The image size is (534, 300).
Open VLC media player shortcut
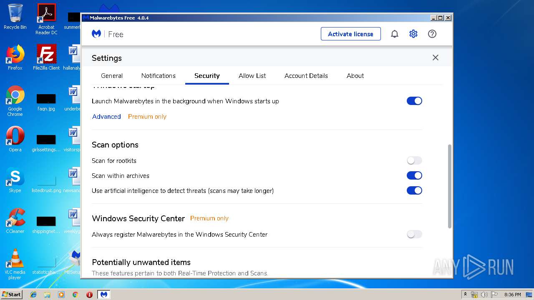[x=15, y=264]
